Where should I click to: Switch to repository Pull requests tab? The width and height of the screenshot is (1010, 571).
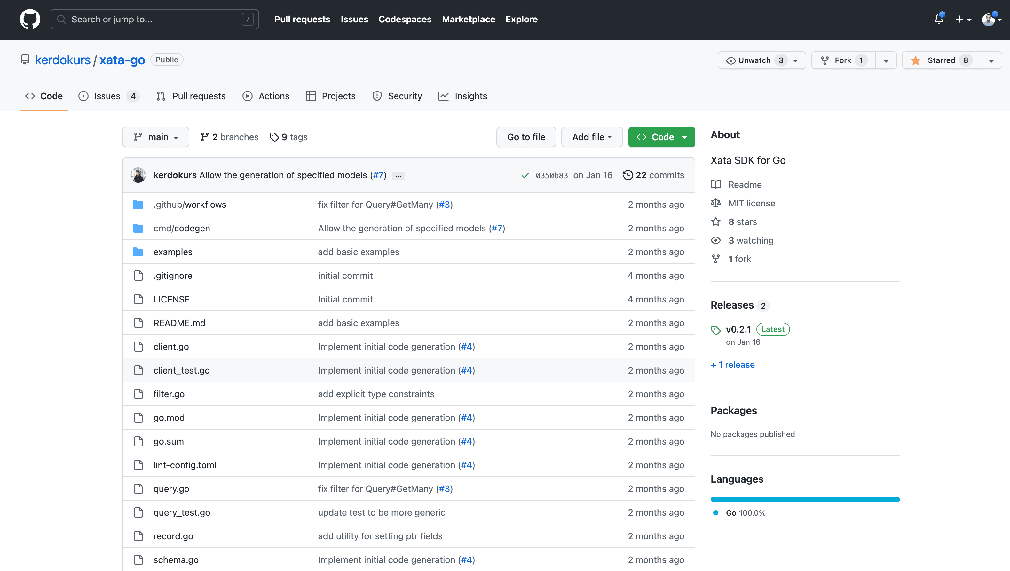(x=191, y=96)
